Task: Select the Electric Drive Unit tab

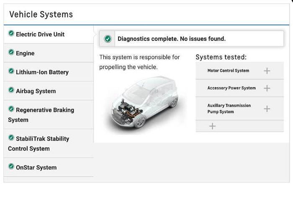Action: point(49,34)
